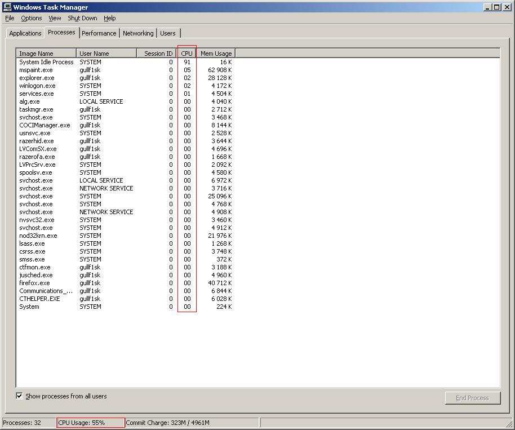Select the LVPrcSrv.exe process
The width and height of the screenshot is (515, 430).
pyautogui.click(x=126, y=165)
